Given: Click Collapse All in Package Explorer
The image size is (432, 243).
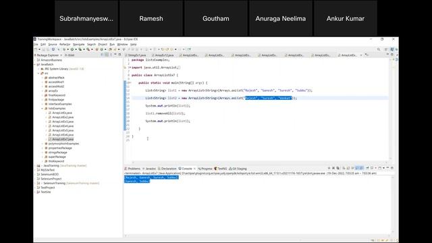Looking at the screenshot, I should click(x=102, y=55).
